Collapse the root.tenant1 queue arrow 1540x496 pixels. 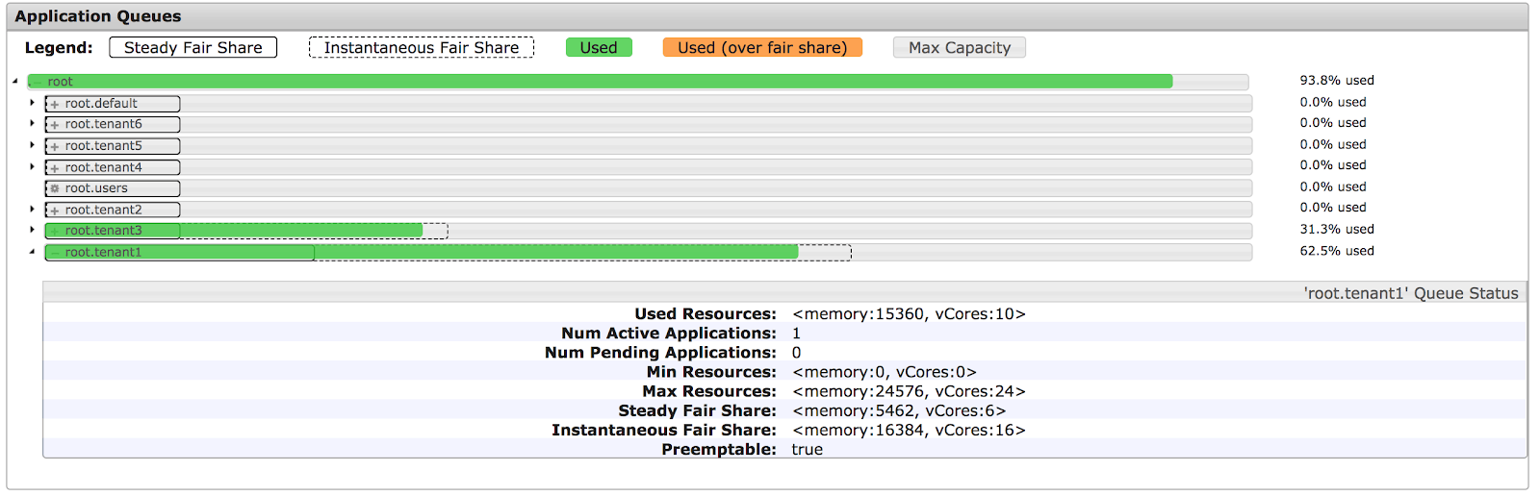tap(32, 251)
